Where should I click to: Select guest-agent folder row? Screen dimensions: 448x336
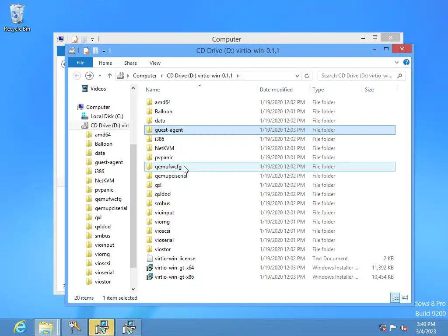pos(270,129)
